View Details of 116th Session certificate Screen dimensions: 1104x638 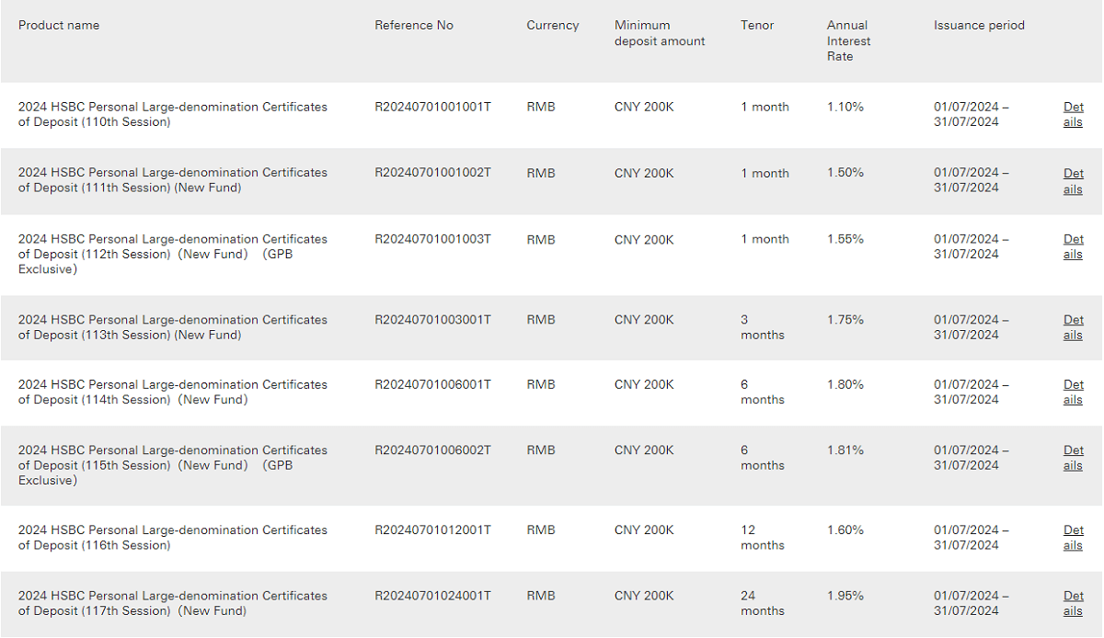pyautogui.click(x=1073, y=537)
